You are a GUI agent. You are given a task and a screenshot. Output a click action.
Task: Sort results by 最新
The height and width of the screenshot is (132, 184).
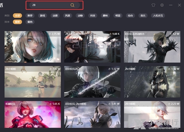[17, 22]
